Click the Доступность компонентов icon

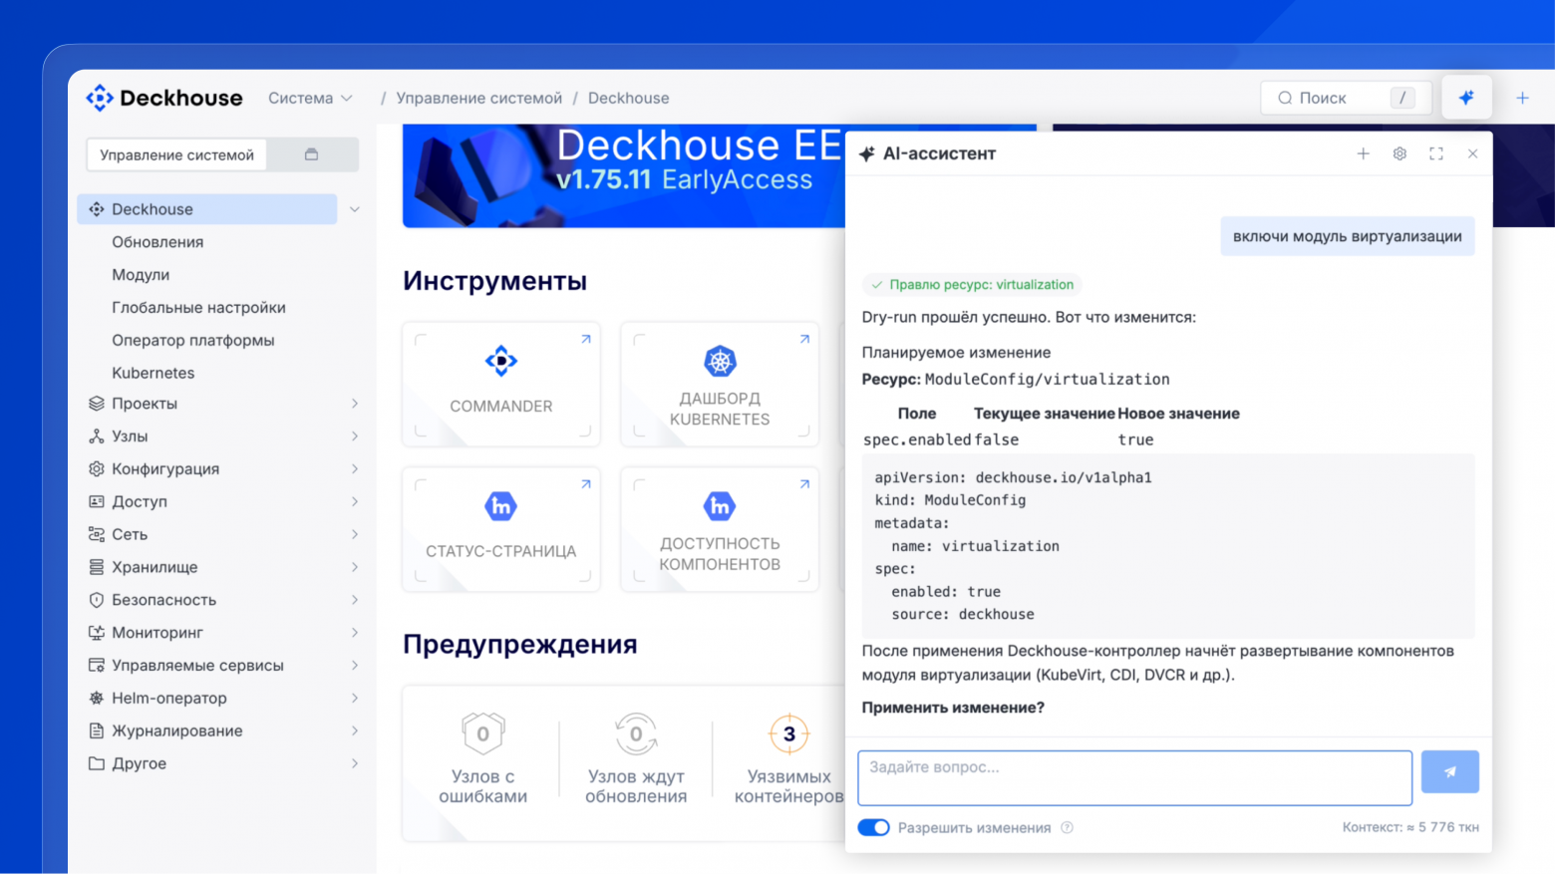coord(720,506)
